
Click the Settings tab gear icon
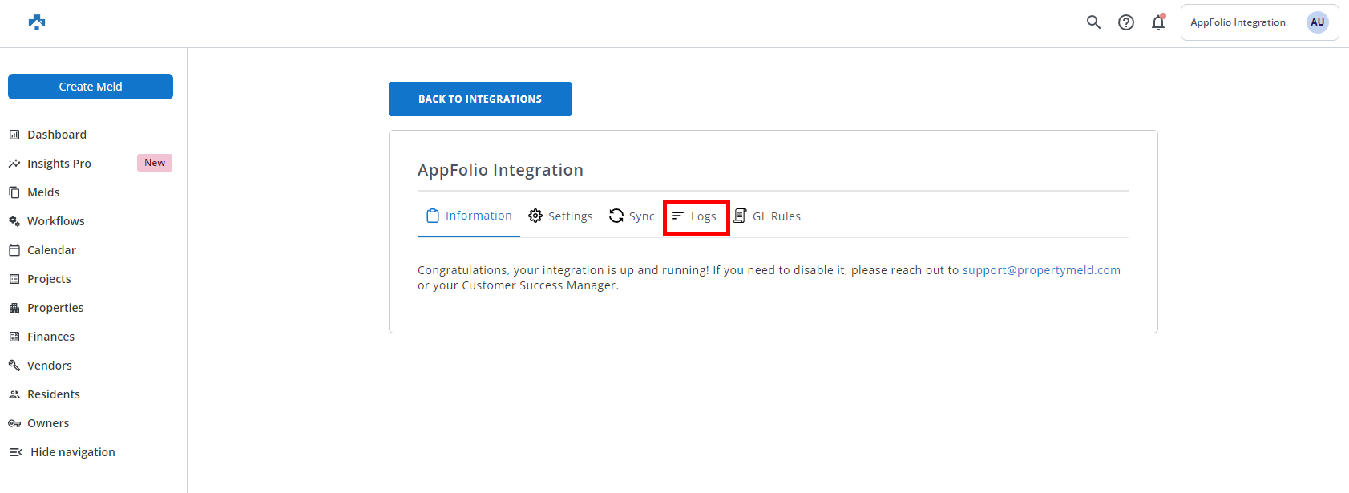[x=535, y=216]
